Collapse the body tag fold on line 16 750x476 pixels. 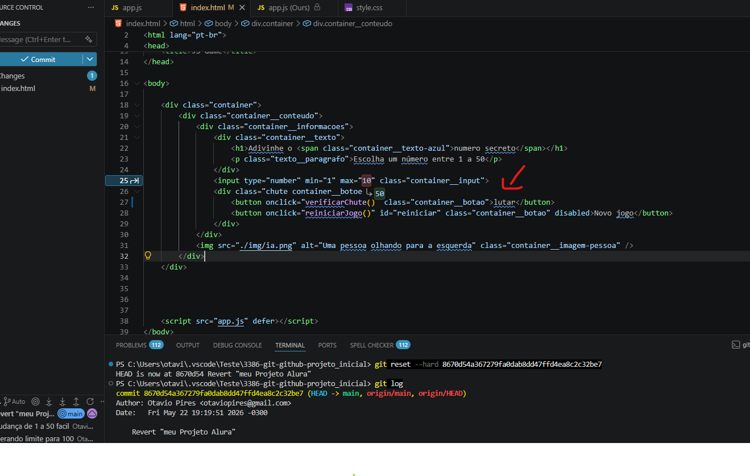(x=137, y=83)
